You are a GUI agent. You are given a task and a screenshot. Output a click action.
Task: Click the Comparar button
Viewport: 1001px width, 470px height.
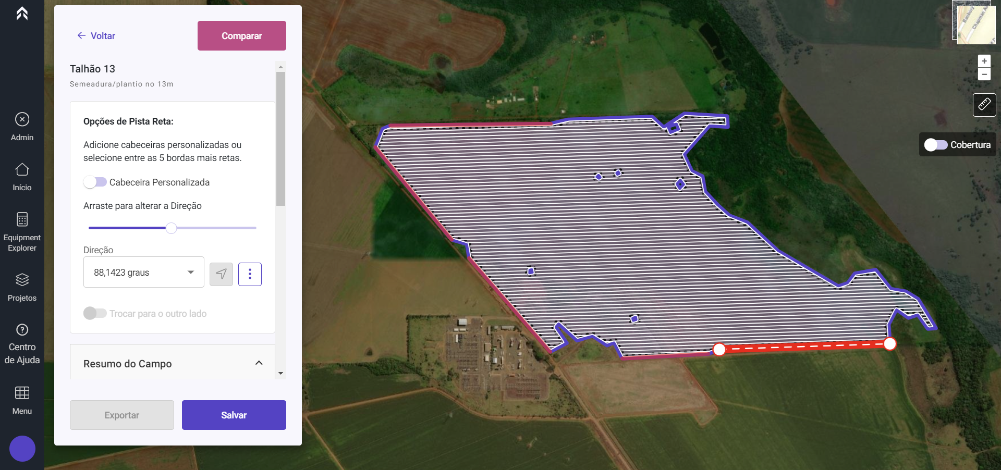[242, 35]
